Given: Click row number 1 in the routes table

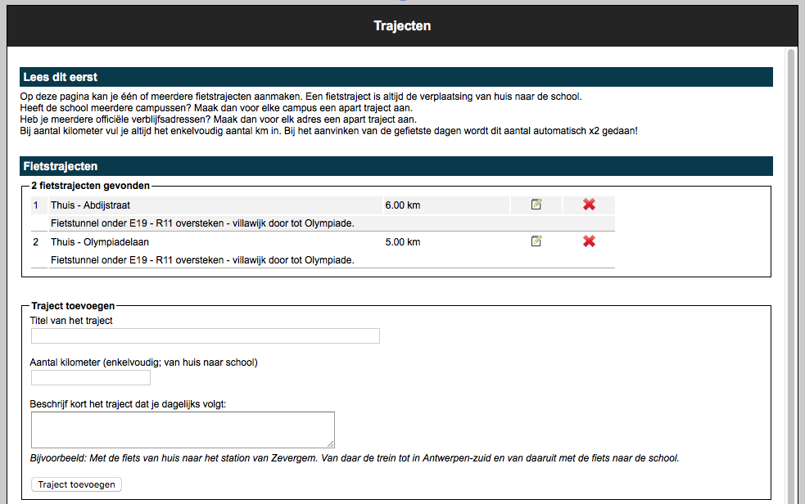Looking at the screenshot, I should [36, 205].
